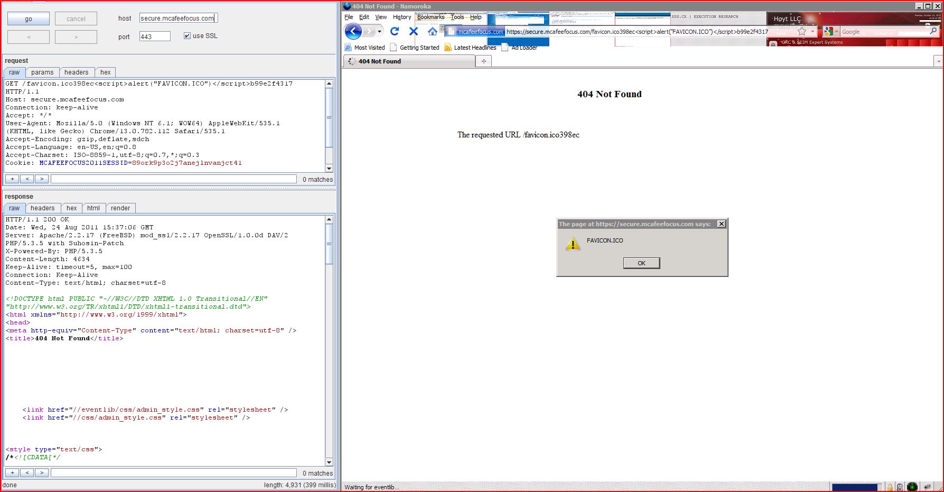Open the Edit menu in the browser
This screenshot has width=944, height=492.
364,17
